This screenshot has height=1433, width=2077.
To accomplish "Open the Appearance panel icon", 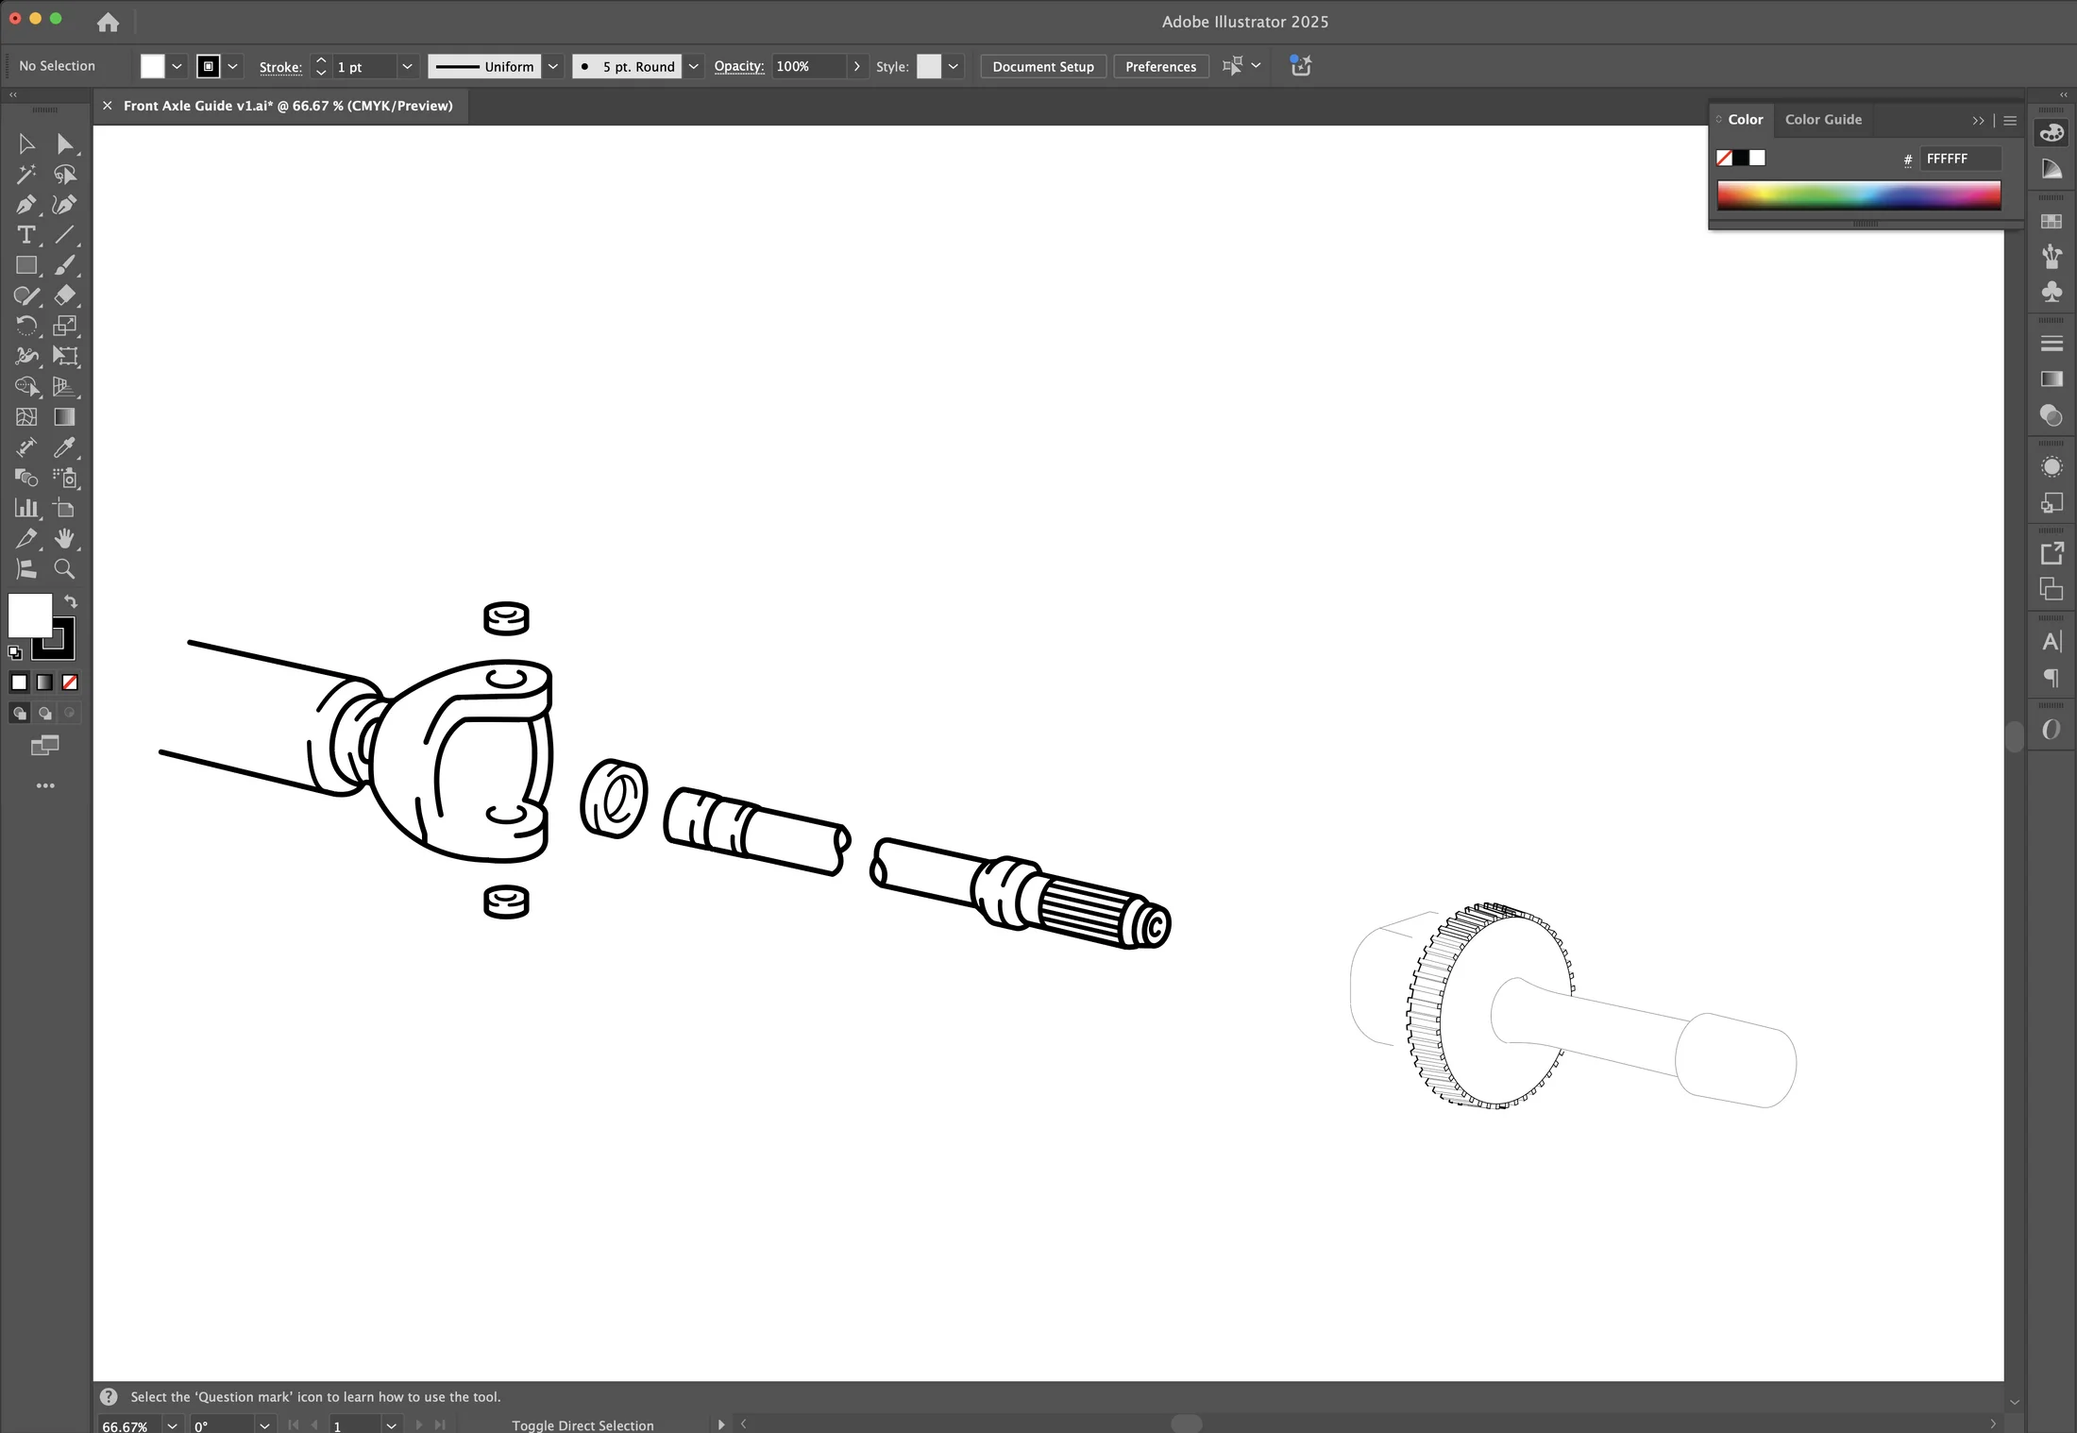I will coord(2052,466).
